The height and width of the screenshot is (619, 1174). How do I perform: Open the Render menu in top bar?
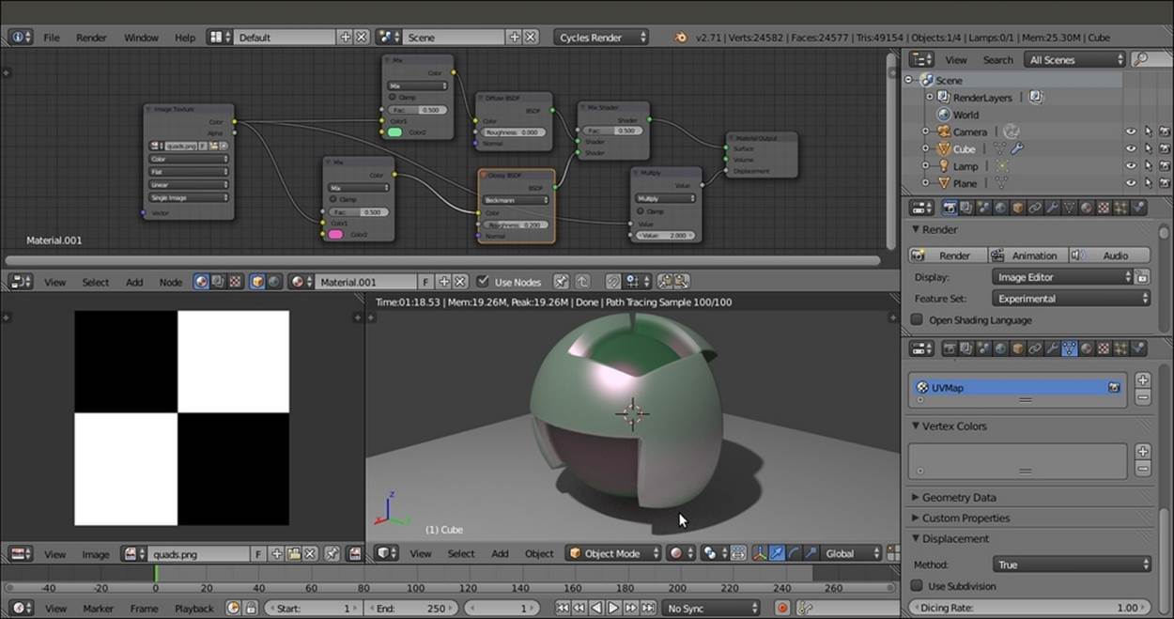pyautogui.click(x=91, y=38)
